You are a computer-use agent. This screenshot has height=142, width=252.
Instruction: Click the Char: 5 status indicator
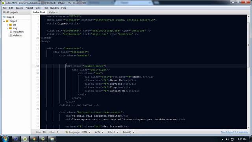click(54, 132)
